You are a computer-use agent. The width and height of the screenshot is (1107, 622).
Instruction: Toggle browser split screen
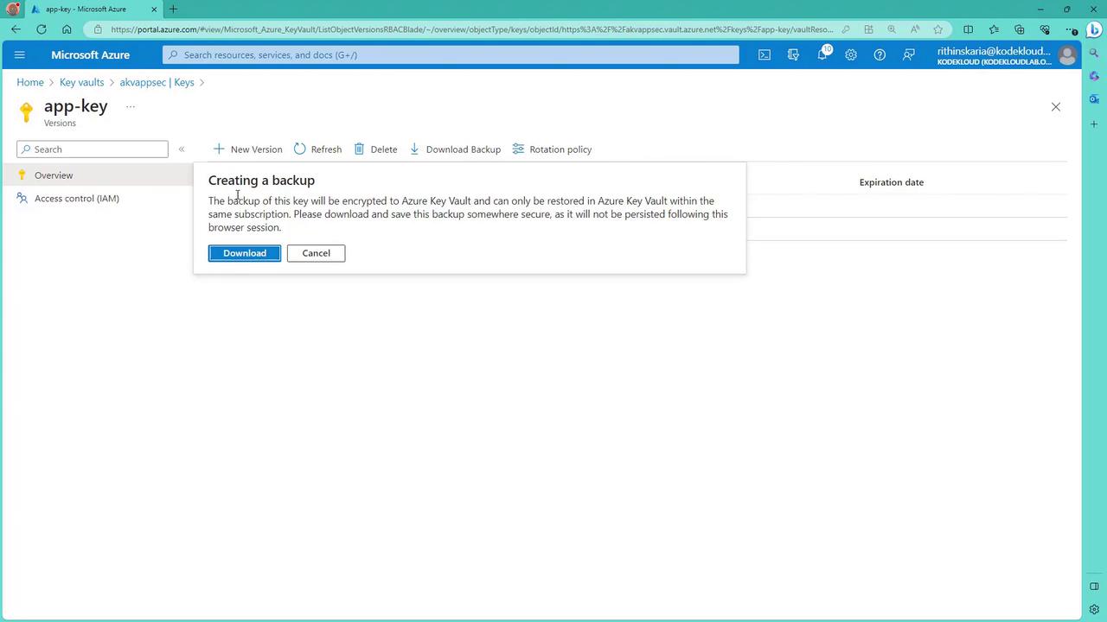[969, 29]
